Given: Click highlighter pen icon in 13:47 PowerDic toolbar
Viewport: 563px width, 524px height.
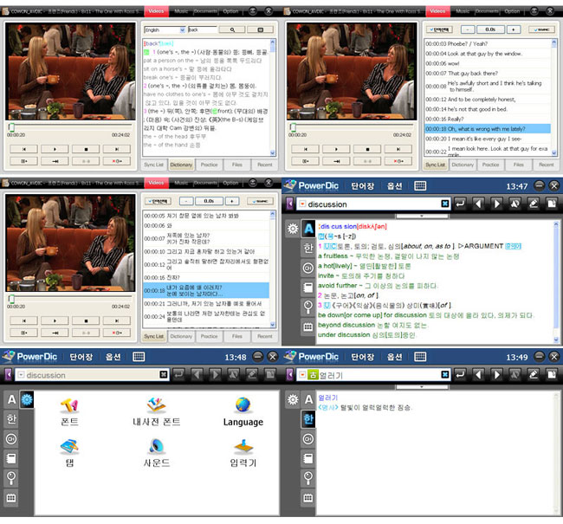Looking at the screenshot, I should (534, 204).
